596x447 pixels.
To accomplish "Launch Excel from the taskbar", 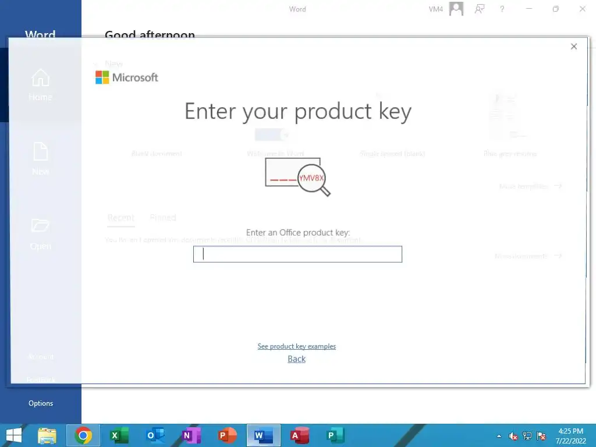I will (x=119, y=435).
